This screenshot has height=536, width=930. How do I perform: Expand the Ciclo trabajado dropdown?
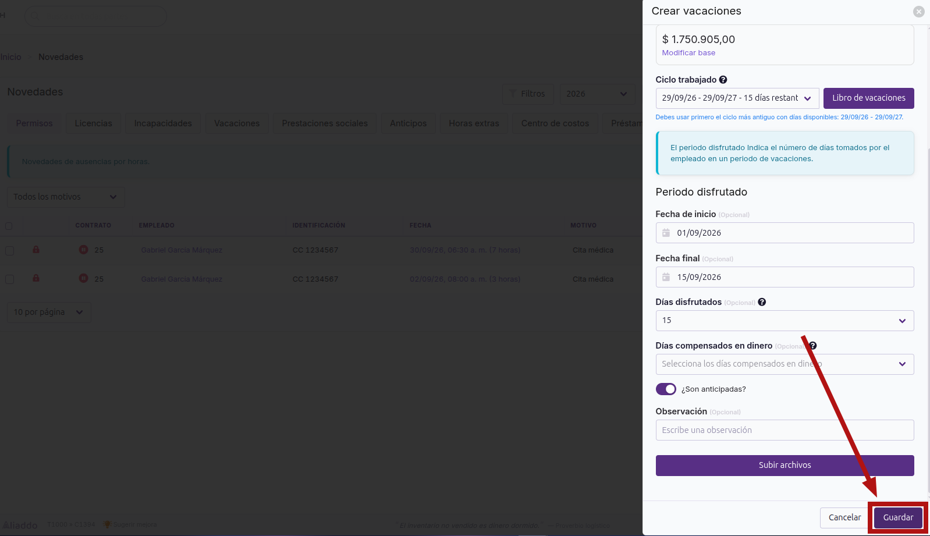coord(737,98)
